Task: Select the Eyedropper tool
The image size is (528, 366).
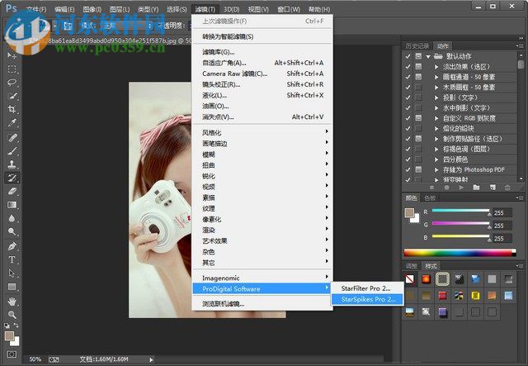Action: click(x=12, y=123)
